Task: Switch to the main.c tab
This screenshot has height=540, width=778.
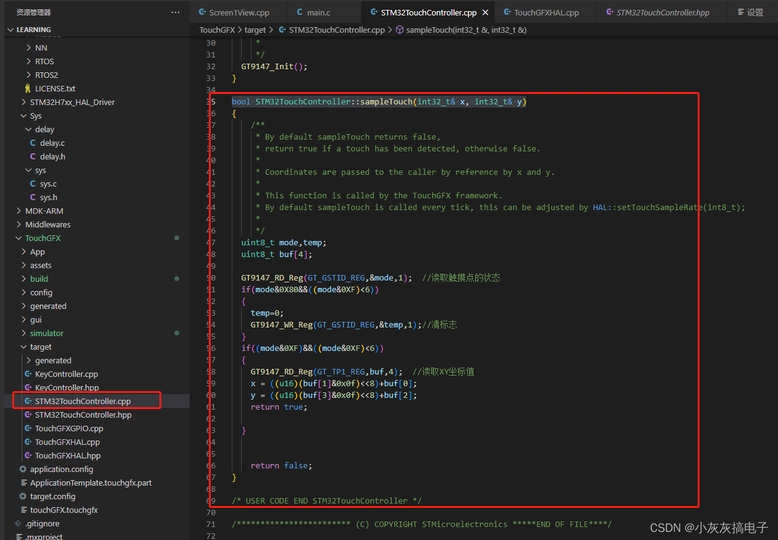Action: pyautogui.click(x=318, y=12)
